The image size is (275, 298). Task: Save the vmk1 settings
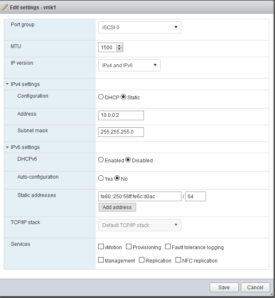(x=224, y=287)
